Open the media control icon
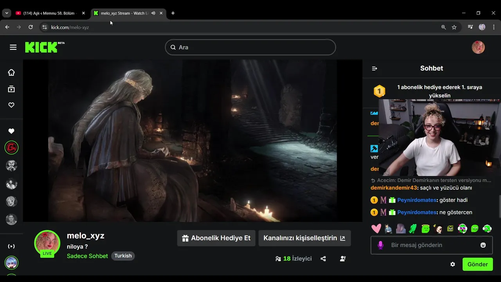The width and height of the screenshot is (501, 282). pyautogui.click(x=470, y=27)
